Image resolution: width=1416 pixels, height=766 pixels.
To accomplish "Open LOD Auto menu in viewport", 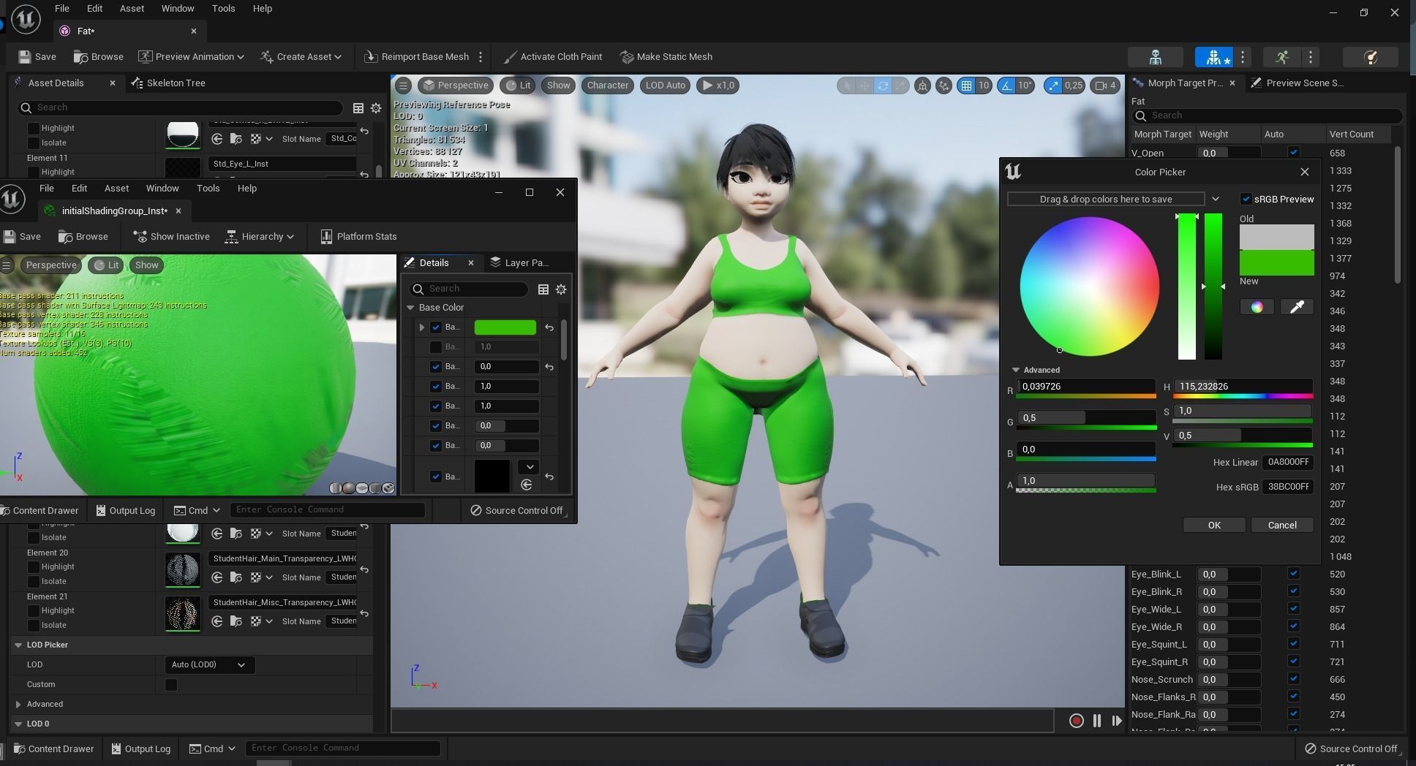I will point(665,86).
